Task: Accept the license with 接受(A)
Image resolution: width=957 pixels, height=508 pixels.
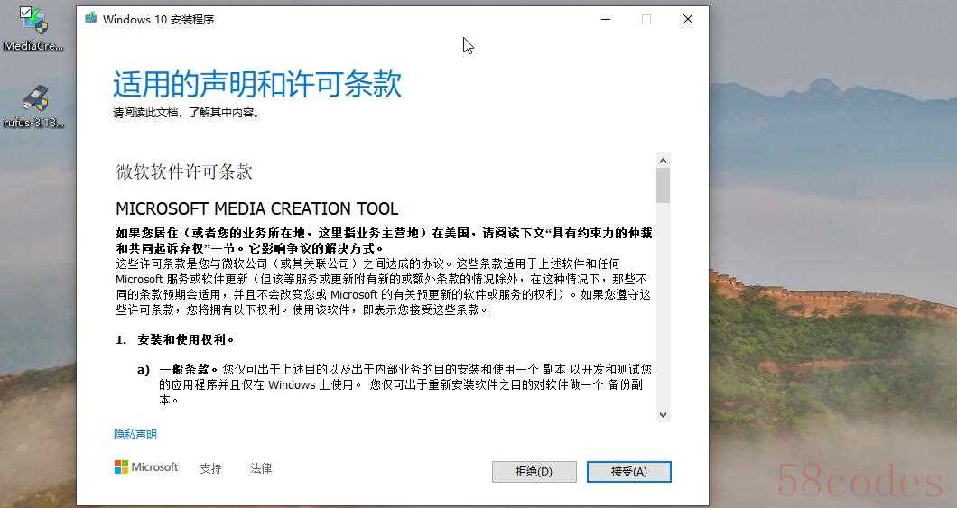Action: [628, 472]
